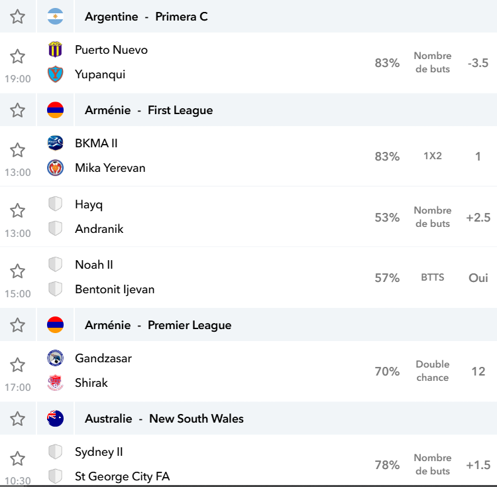Open the Argentine Primera C league header

point(146,17)
